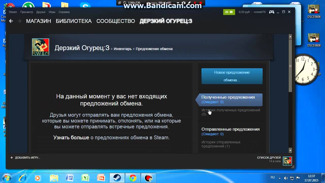This screenshot has height=183, width=325.
Task: Go back with the Steam back arrow
Action: click(11, 21)
